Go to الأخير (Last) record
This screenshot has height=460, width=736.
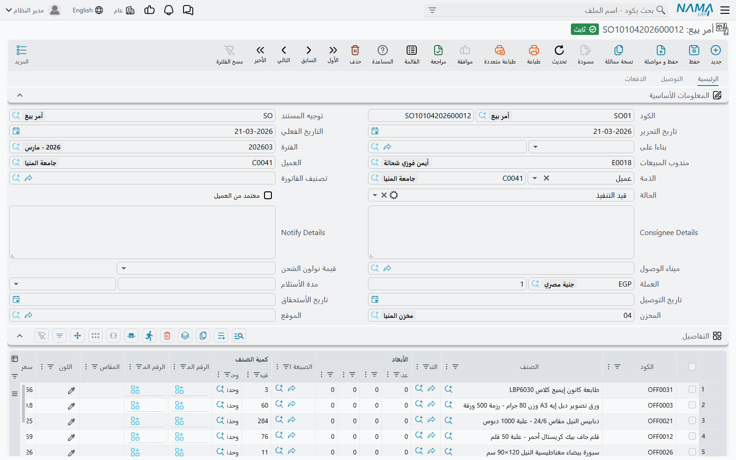point(260,50)
